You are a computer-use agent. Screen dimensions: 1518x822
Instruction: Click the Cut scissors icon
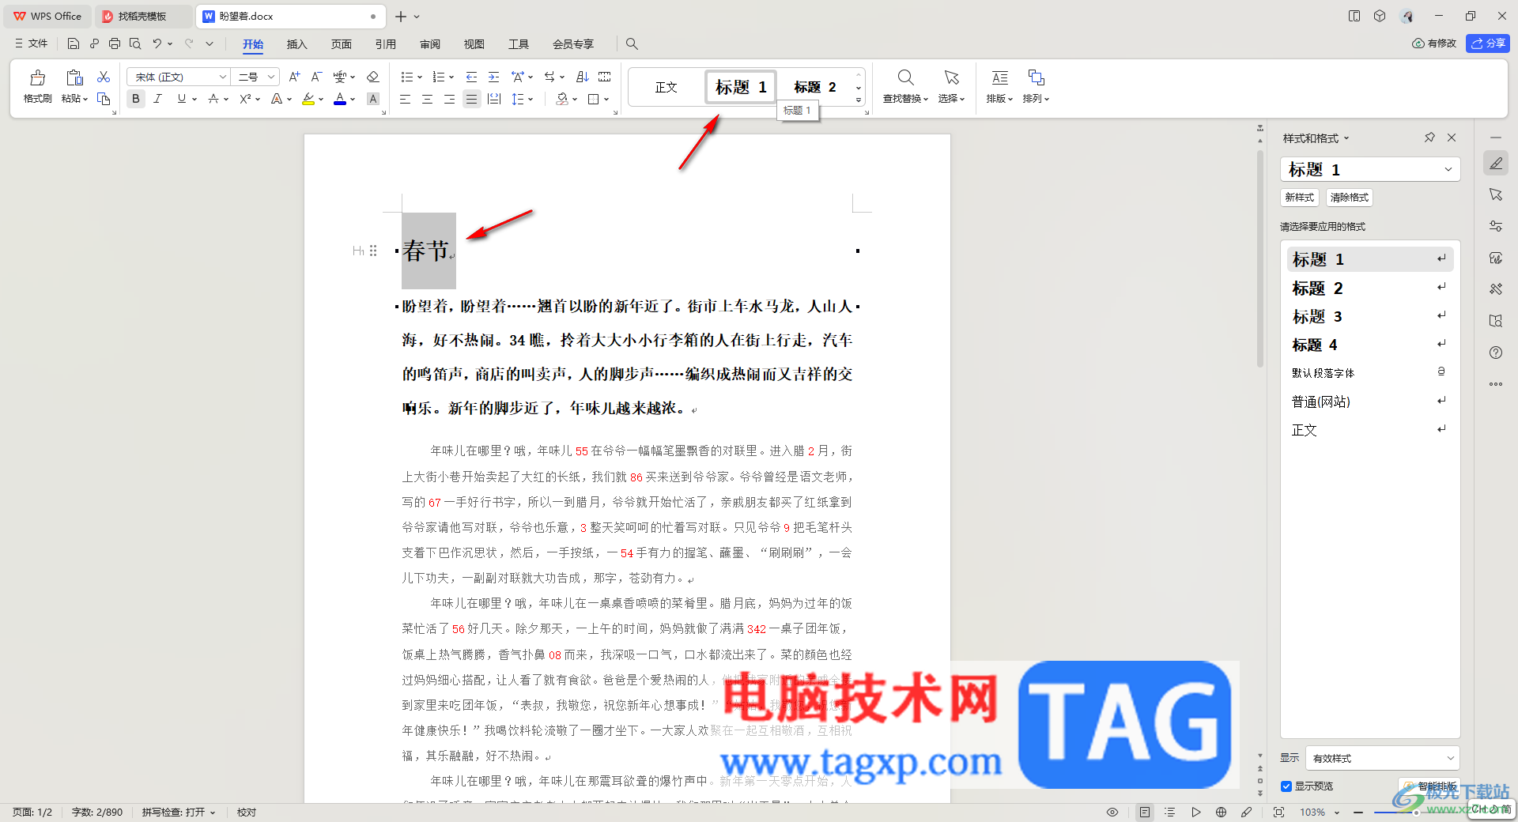pos(104,77)
